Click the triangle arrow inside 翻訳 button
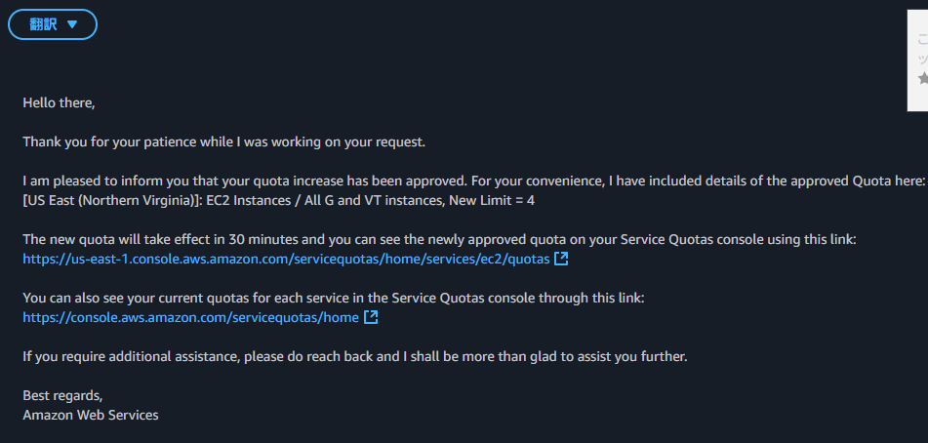928x443 pixels. pos(72,24)
